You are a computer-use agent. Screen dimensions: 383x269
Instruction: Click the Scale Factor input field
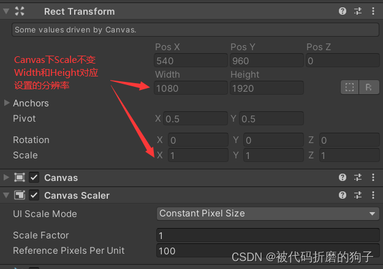pyautogui.click(x=267, y=235)
